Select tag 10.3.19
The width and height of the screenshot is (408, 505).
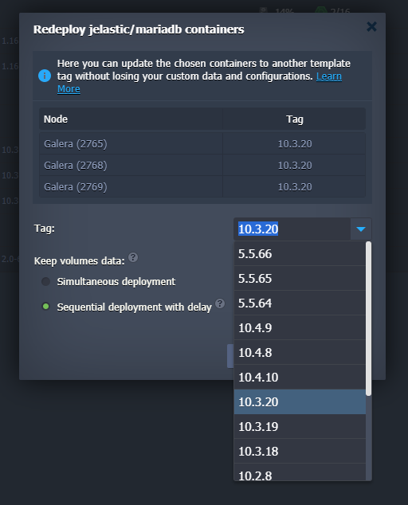(300, 427)
